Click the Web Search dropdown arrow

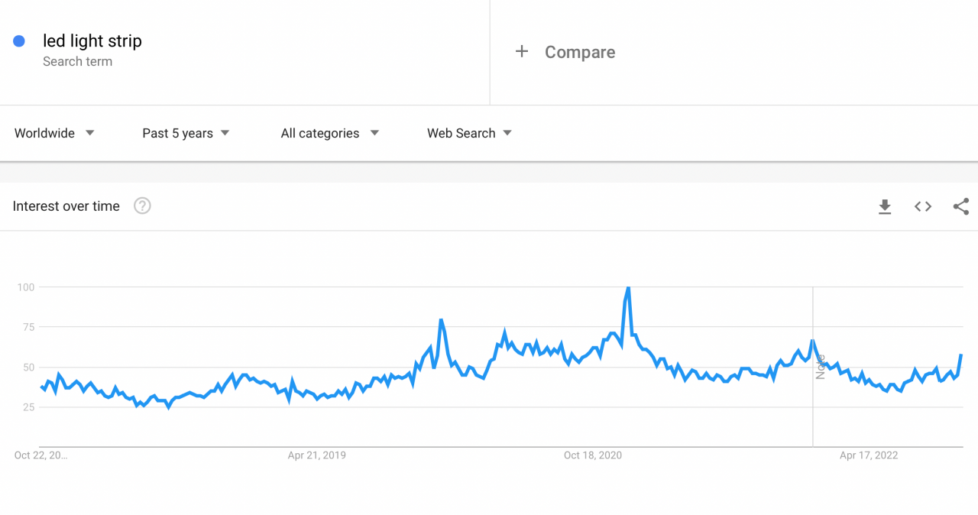[x=507, y=133]
